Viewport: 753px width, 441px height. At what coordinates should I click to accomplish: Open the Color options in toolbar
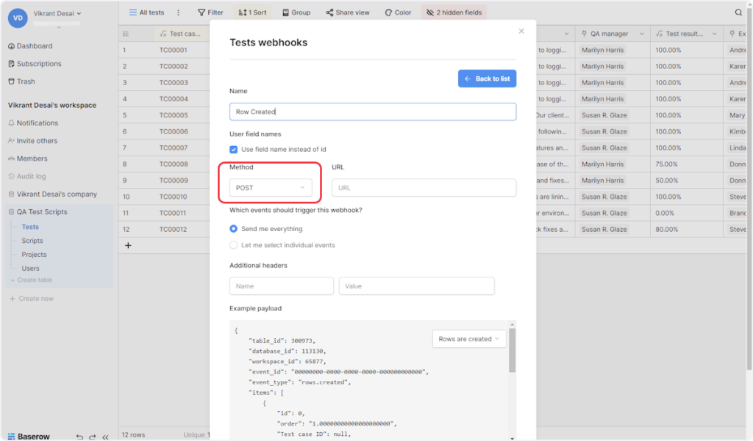[398, 12]
